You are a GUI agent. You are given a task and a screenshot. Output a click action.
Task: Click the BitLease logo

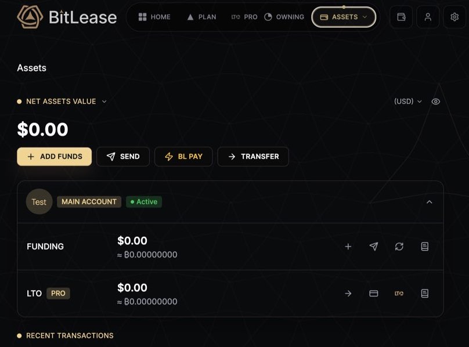tap(67, 17)
